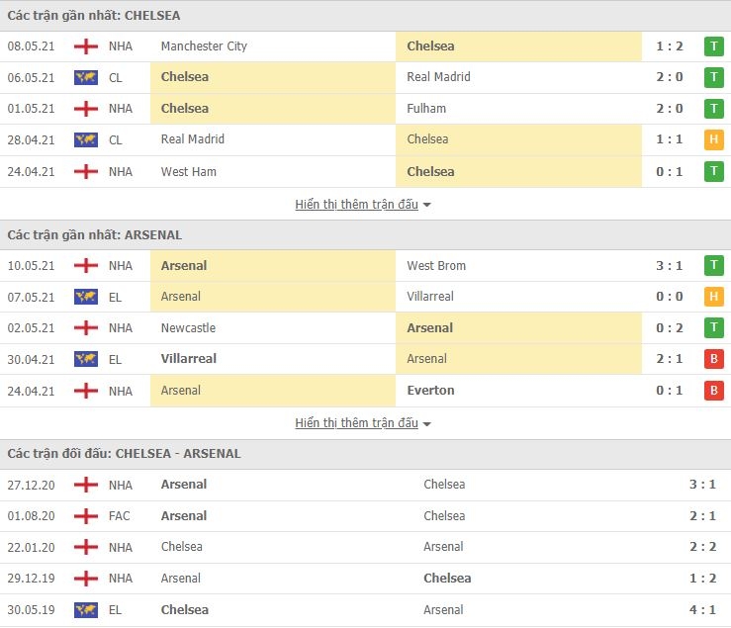The width and height of the screenshot is (731, 628).
Task: Click the EL flag icon on 30.05.19 final row
Action: coord(86,610)
